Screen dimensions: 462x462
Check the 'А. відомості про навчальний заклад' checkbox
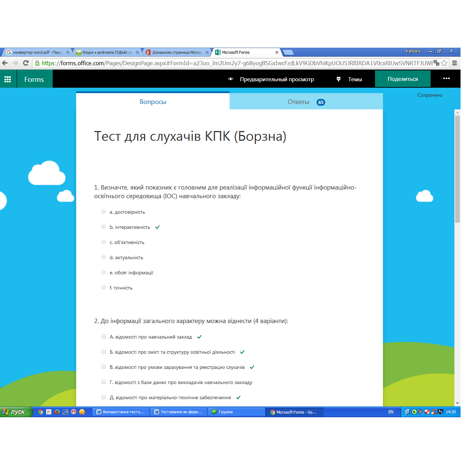(x=104, y=336)
